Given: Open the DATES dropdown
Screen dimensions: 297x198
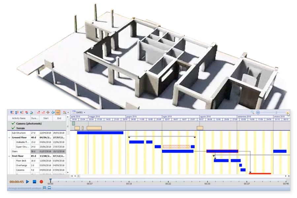Looking at the screenshot, I should [79, 113].
